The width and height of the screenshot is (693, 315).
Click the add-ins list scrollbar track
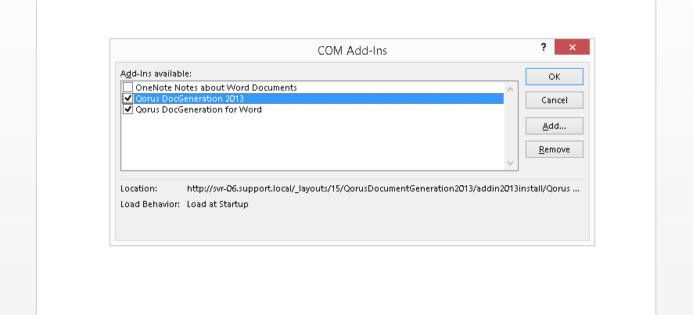(511, 126)
